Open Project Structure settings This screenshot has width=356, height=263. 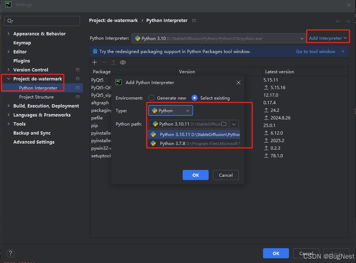click(x=36, y=97)
